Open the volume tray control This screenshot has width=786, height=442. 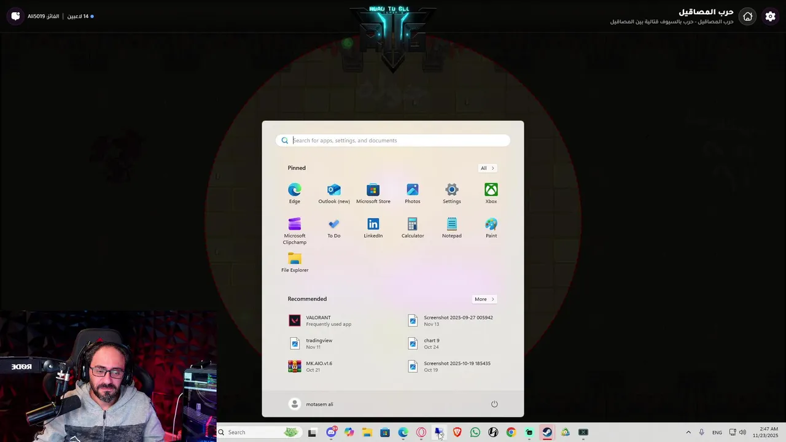click(743, 432)
